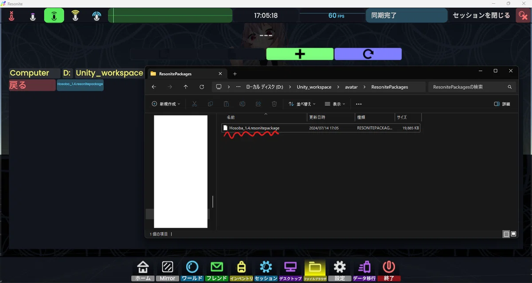
Task: Click Unity_workspace in Explorer address bar
Action: pyautogui.click(x=314, y=87)
